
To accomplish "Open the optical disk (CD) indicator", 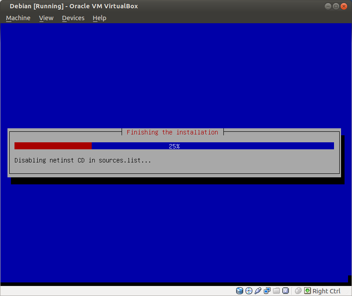I will [x=249, y=291].
